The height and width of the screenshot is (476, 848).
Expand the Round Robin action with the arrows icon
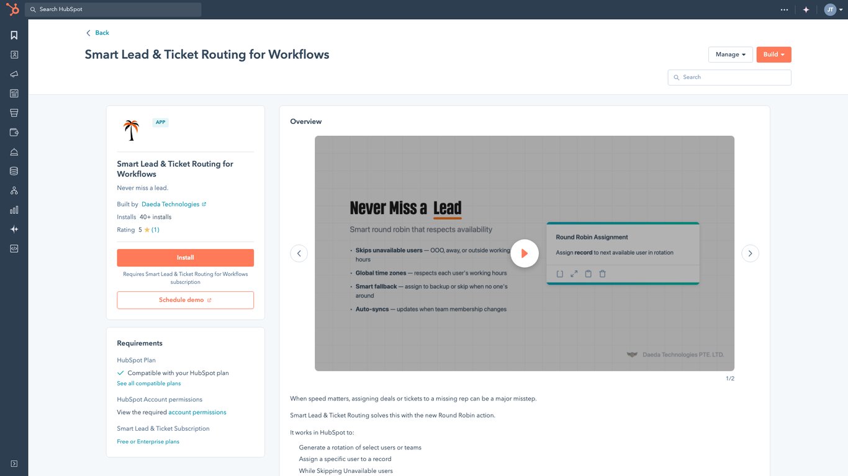point(574,273)
